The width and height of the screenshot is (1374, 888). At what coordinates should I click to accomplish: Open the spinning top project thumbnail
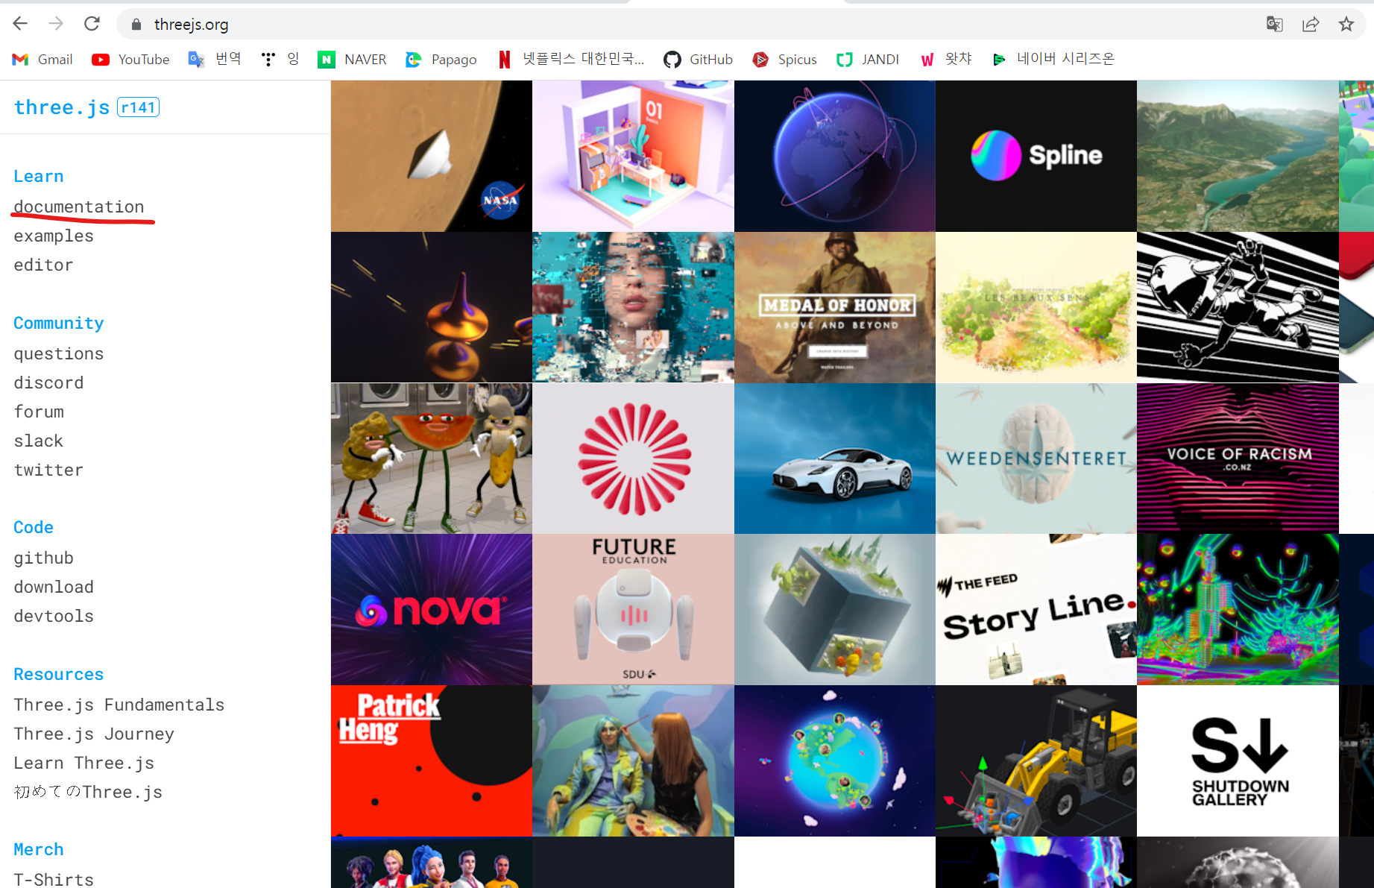click(x=432, y=307)
